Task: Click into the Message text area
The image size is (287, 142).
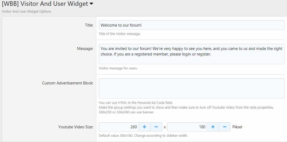Action: (x=192, y=54)
